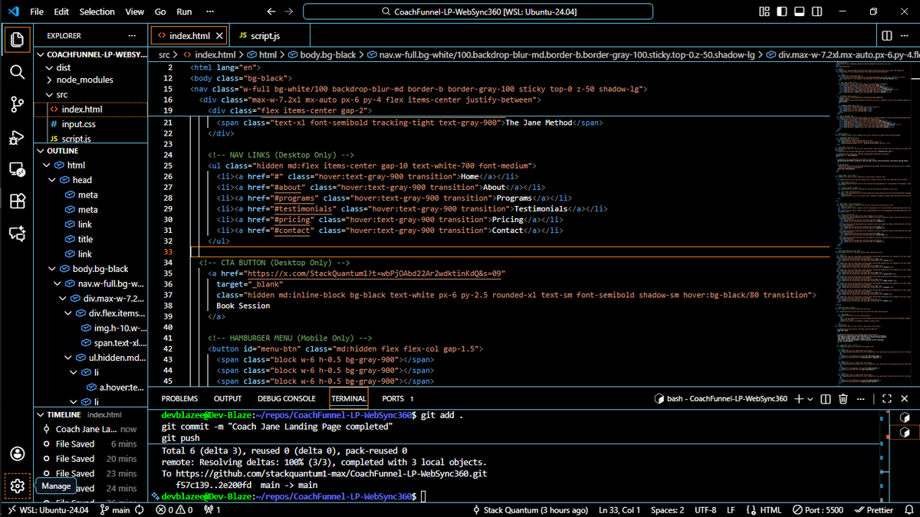The height and width of the screenshot is (517, 920).
Task: Collapse the TIMELINE section
Action: pos(90,414)
